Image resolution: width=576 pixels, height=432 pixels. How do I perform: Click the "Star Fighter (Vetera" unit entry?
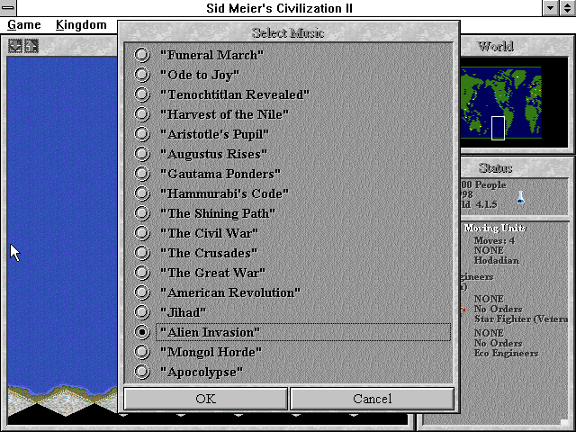pos(521,319)
